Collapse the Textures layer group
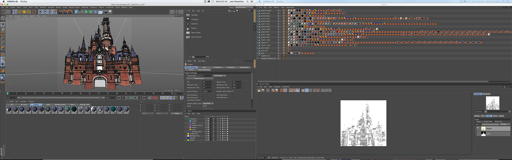Image resolution: width=512 pixels, height=160 pixels. pyautogui.click(x=186, y=119)
